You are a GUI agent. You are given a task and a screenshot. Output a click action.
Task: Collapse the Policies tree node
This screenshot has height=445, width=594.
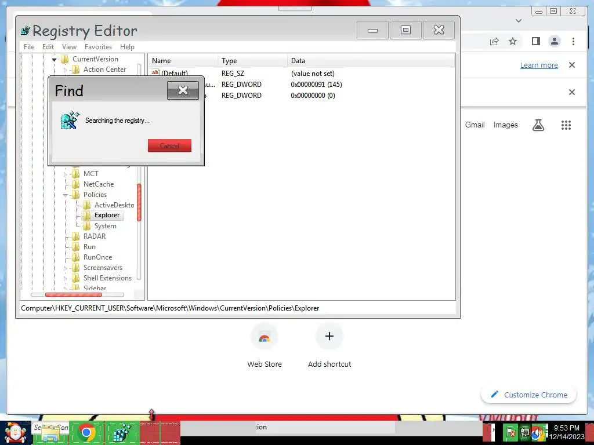pyautogui.click(x=65, y=195)
